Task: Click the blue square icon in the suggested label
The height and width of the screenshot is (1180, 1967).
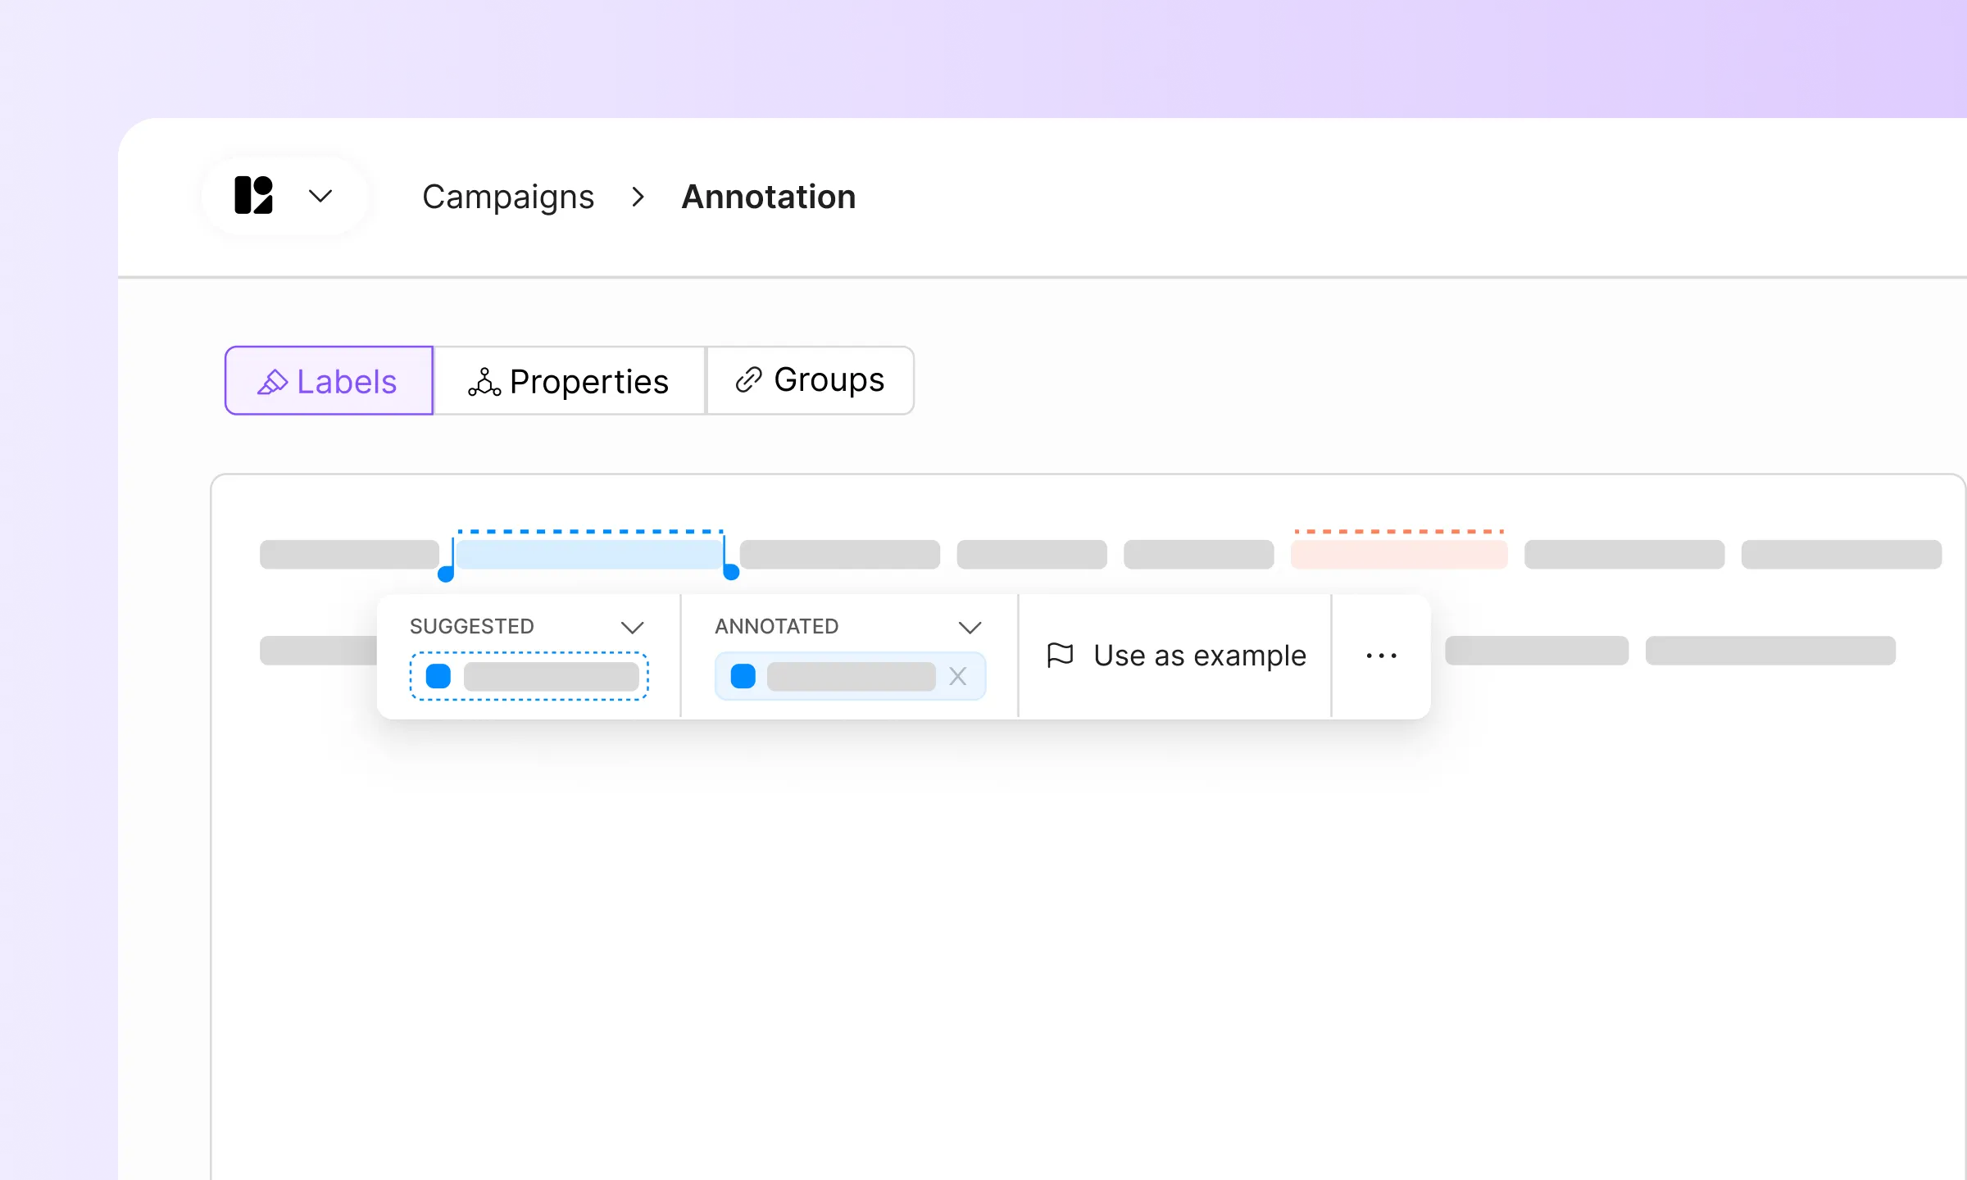Action: 438,675
